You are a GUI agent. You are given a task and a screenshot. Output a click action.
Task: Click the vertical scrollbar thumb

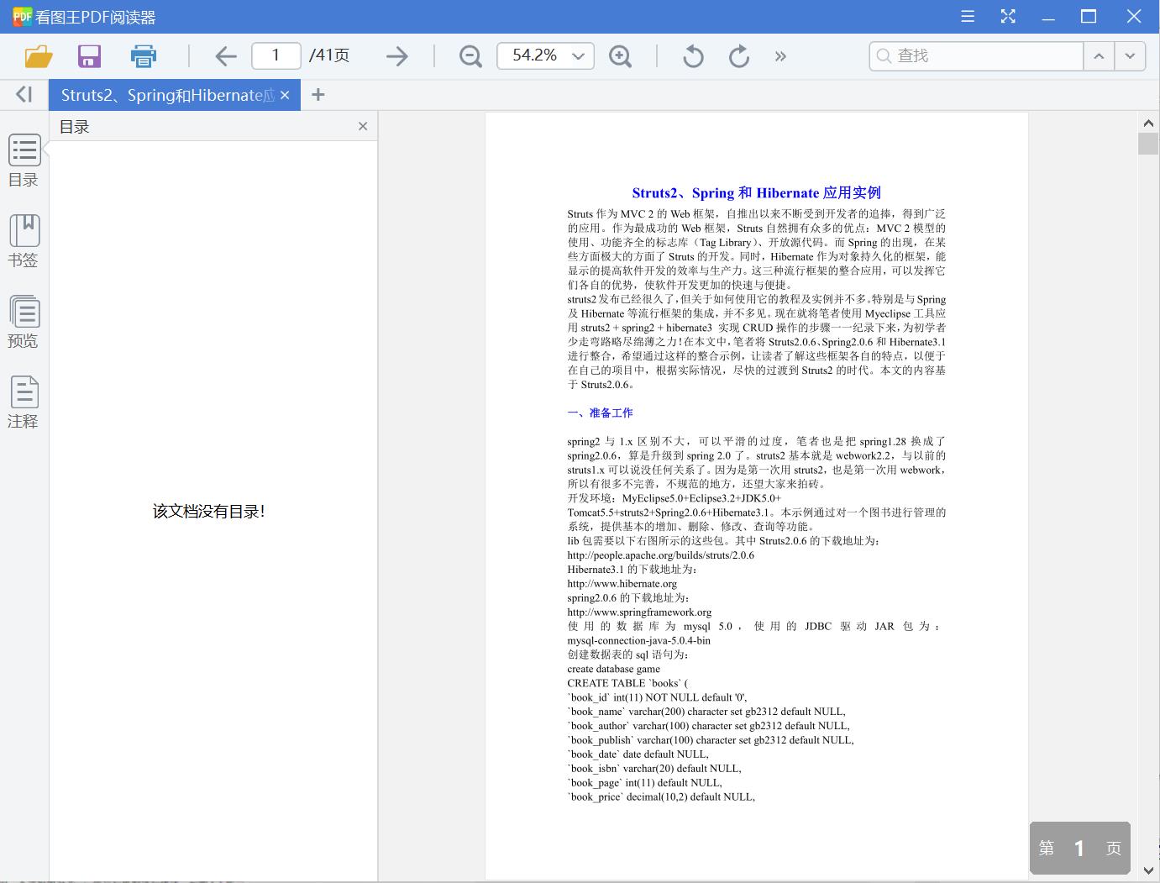pos(1148,143)
